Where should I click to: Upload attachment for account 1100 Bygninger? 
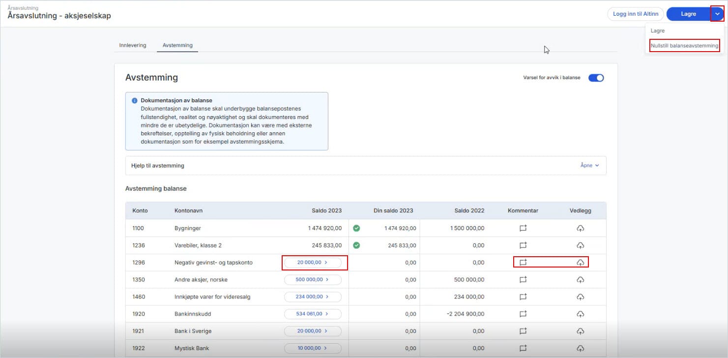580,228
